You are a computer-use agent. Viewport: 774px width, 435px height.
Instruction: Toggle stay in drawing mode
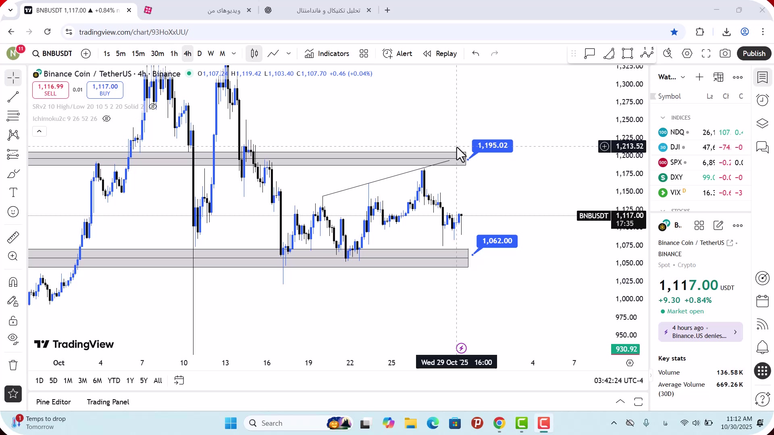13,301
